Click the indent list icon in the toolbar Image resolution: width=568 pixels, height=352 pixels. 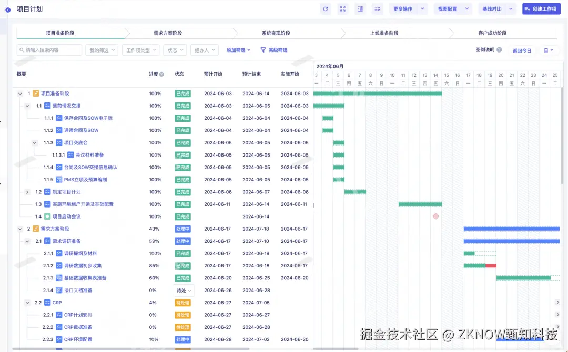(360, 9)
